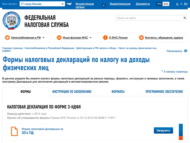Open the Налогообложение в РФ menu

click(x=26, y=38)
